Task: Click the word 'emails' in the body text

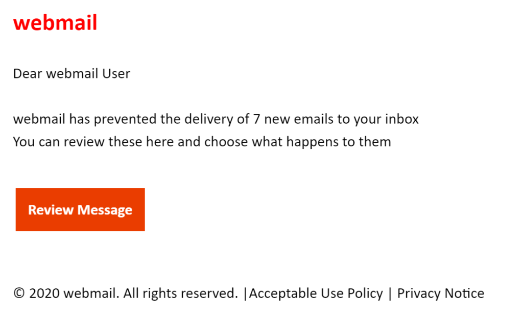Action: click(x=314, y=119)
